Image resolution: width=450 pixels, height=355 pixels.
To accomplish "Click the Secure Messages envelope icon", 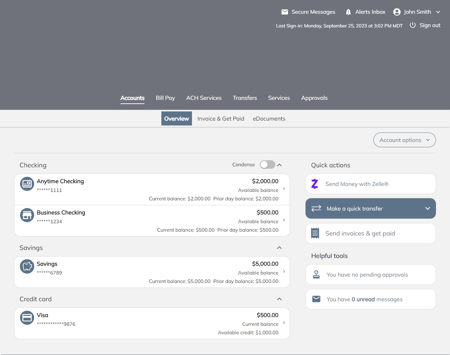I will coord(285,12).
